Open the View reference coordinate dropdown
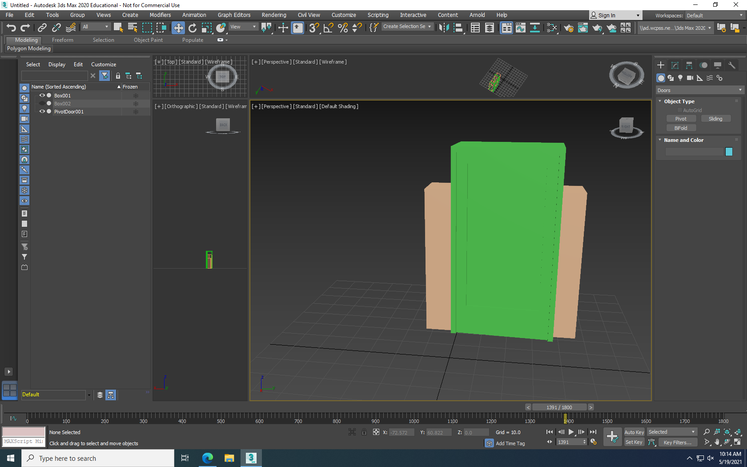This screenshot has height=467, width=747. pos(243,27)
